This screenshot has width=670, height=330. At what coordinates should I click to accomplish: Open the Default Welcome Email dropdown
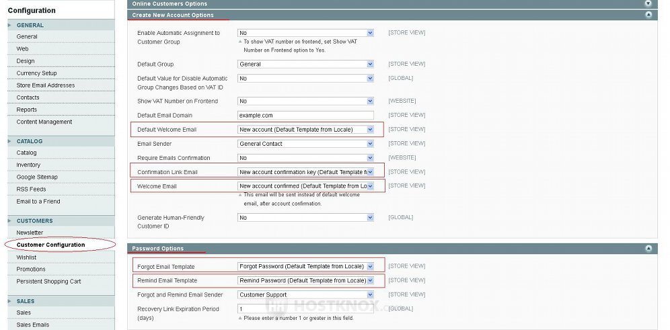[x=305, y=130]
